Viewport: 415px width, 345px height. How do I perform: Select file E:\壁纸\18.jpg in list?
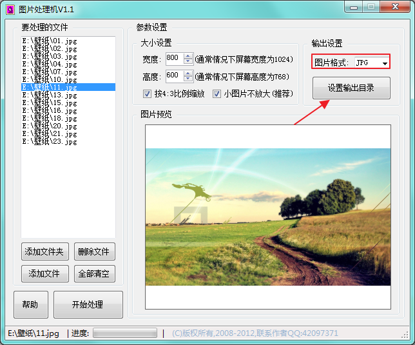click(x=68, y=118)
